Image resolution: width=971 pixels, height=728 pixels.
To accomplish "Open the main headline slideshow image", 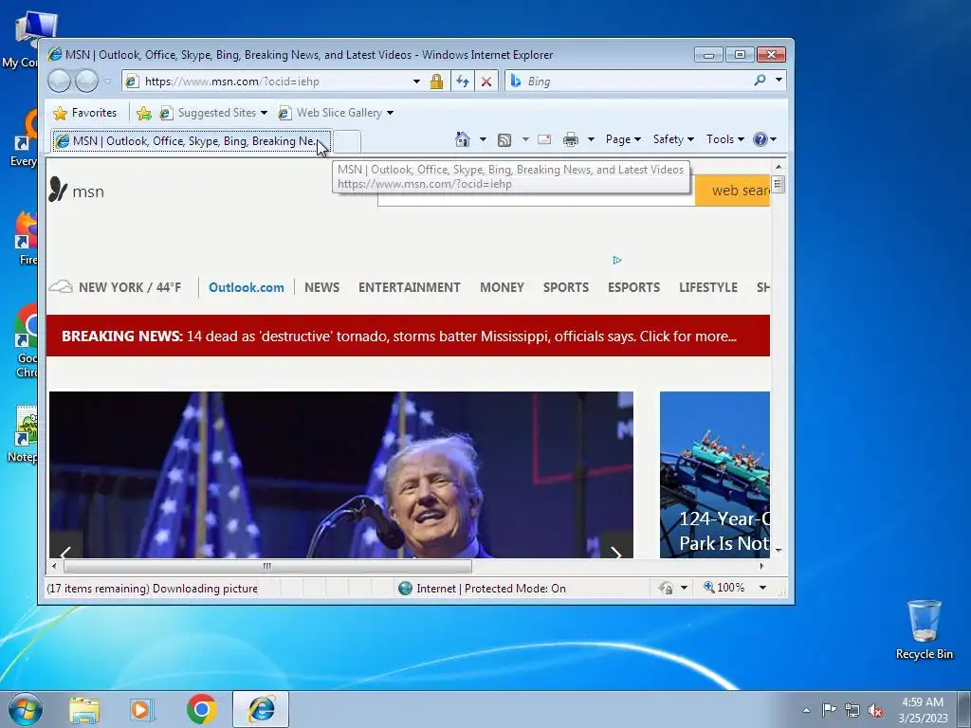I will pos(341,475).
